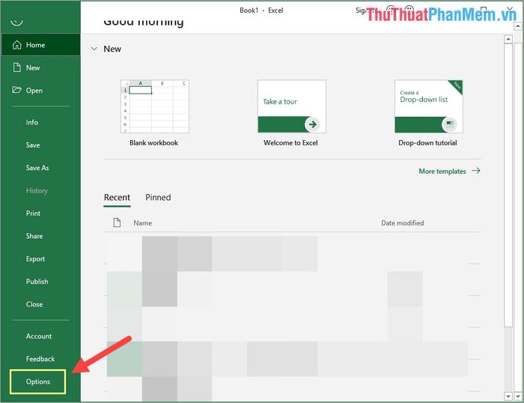Open the Share page
This screenshot has height=403, width=524.
[x=34, y=236]
